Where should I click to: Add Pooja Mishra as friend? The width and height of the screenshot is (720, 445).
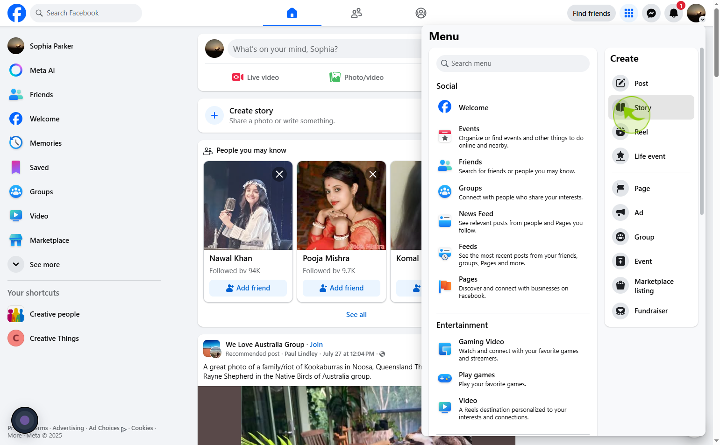click(x=342, y=288)
